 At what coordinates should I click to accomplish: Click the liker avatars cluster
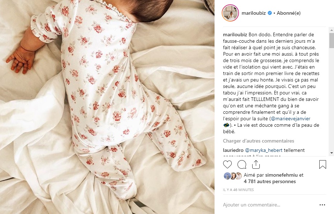point(232,176)
